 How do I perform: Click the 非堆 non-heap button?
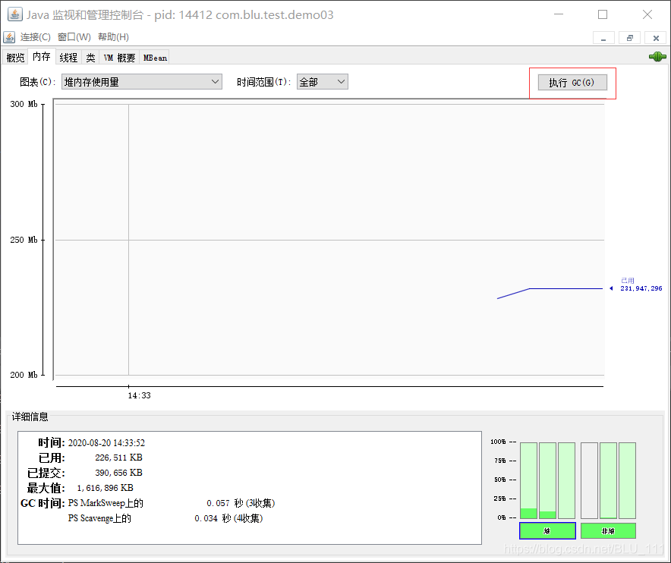[608, 531]
